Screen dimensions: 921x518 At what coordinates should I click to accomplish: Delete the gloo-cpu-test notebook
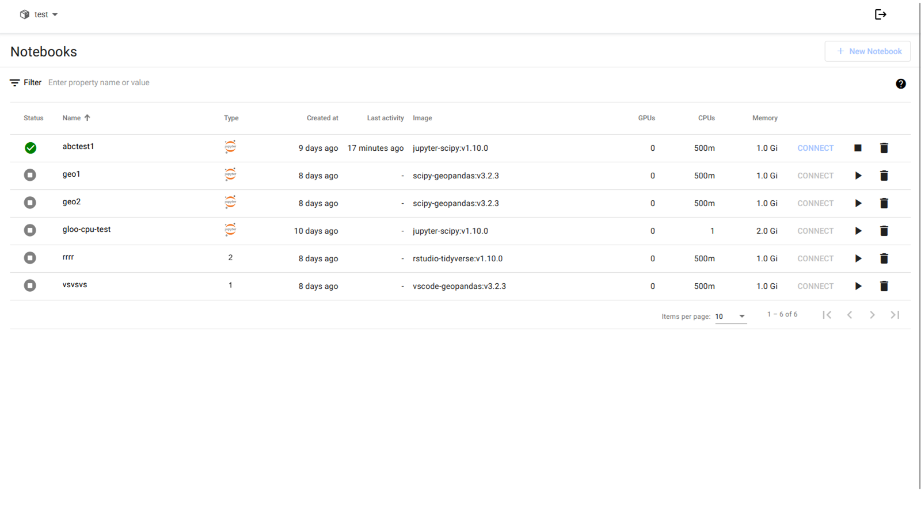[884, 231]
